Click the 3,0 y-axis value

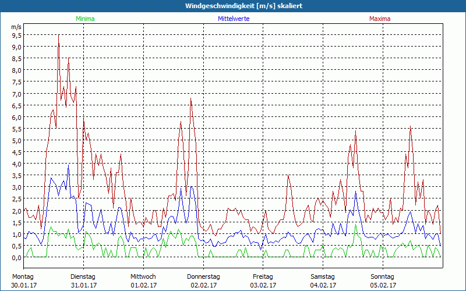(17, 187)
